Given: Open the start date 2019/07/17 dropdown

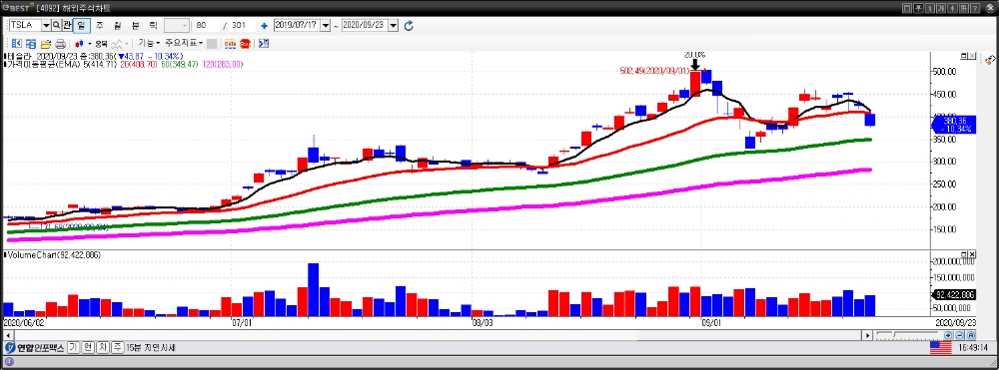Looking at the screenshot, I should 326,25.
